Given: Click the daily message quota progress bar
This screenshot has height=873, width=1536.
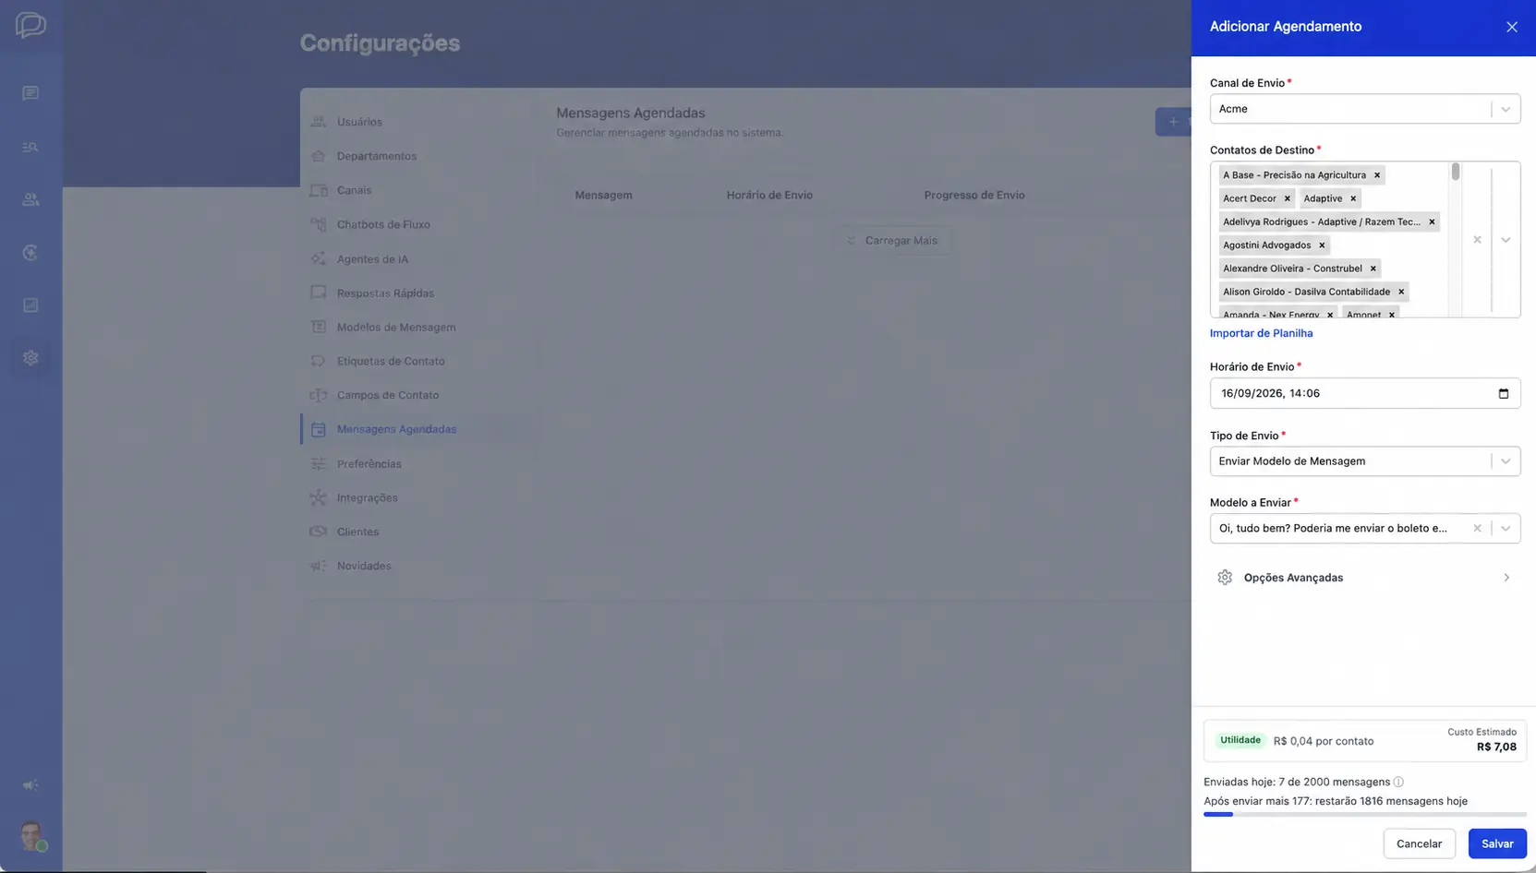Looking at the screenshot, I should coord(1364,814).
